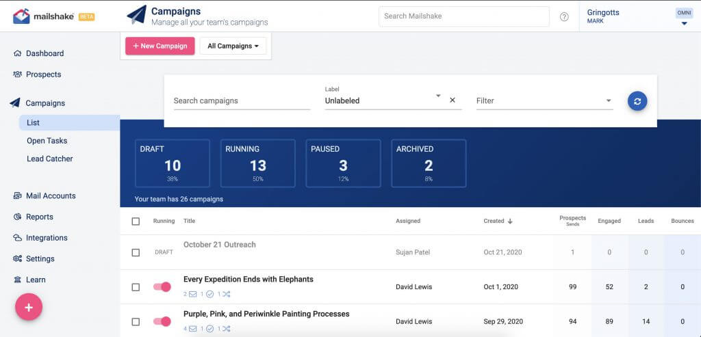Screen dimensions: 701x337
Task: Click the Prospects people icon
Action: 17,74
